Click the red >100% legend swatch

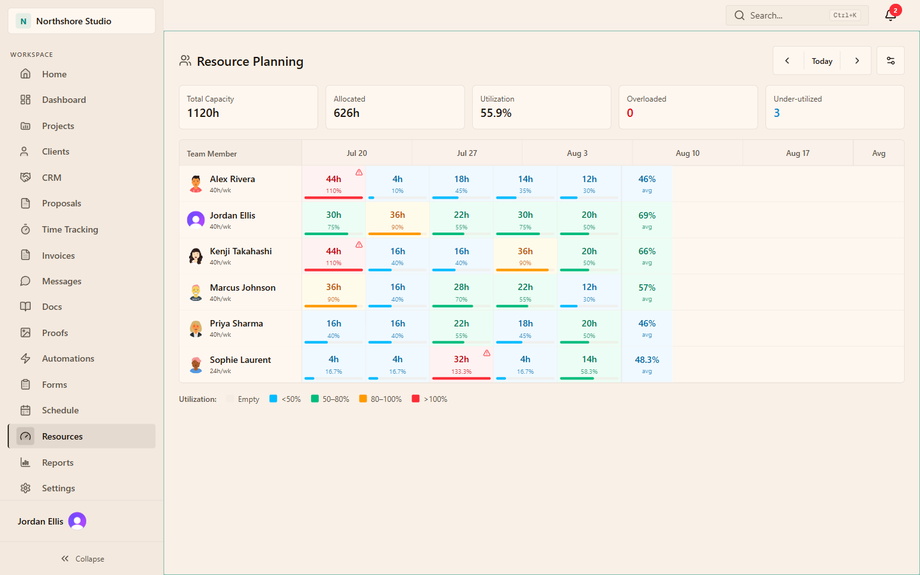(x=416, y=399)
